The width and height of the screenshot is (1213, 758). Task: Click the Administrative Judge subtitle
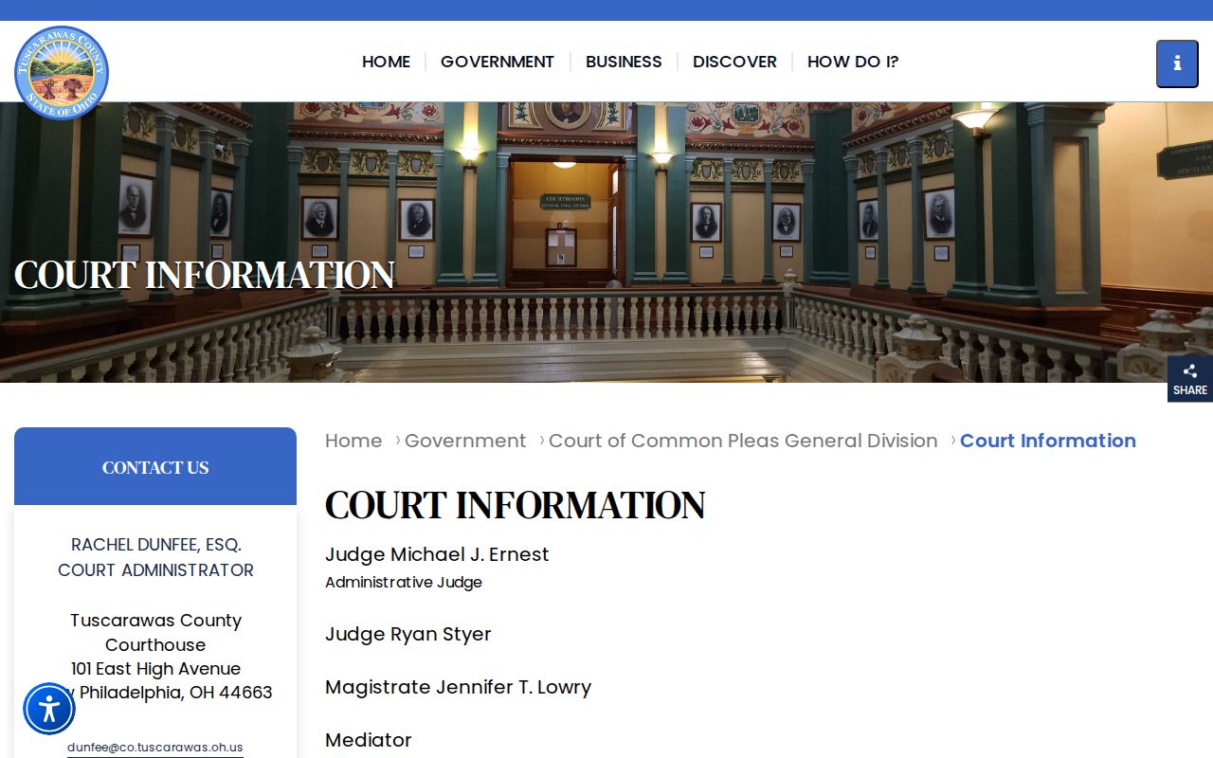(x=404, y=583)
